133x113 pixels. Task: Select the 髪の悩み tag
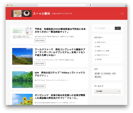tap(98, 77)
